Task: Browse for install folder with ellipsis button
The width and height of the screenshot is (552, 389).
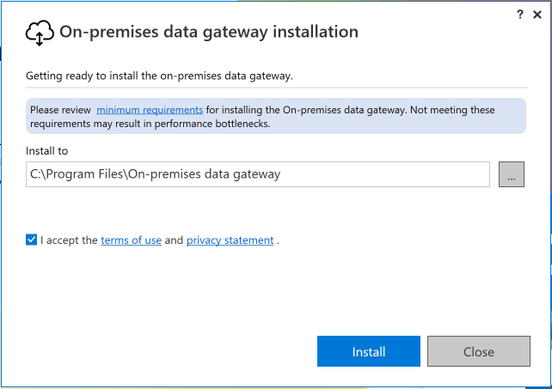Action: click(x=512, y=174)
